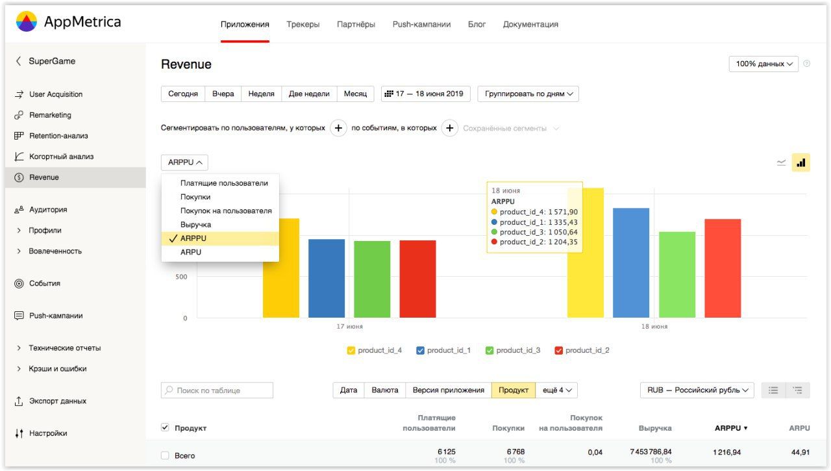Select the Неделя period button

[262, 94]
